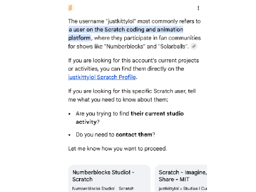The image size is (256, 192).
Task: Click the source link chip after "Solarballs"
Action: point(194,46)
